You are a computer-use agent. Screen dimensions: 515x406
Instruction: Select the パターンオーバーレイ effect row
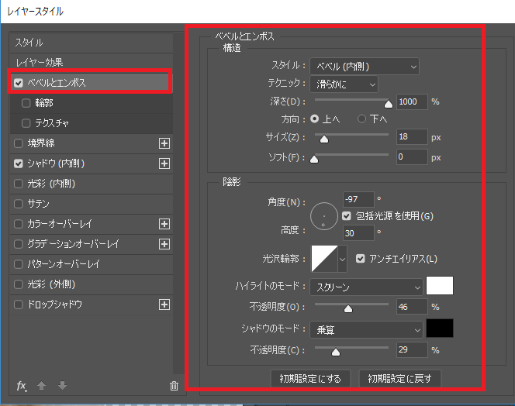click(92, 264)
